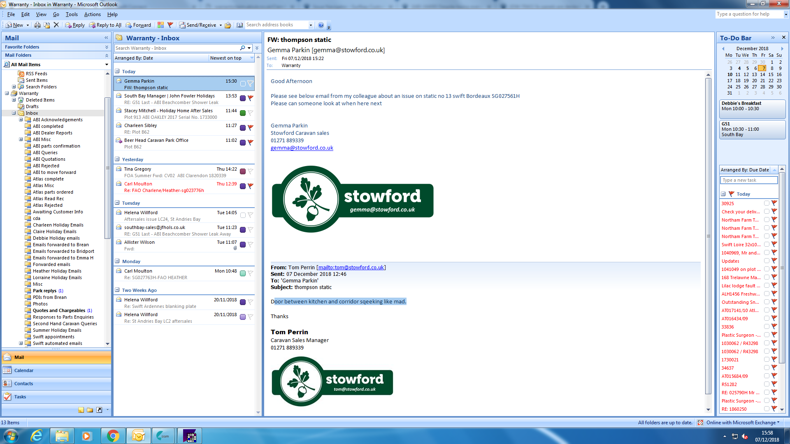Check the Outstanding Sn... task checkbox
This screenshot has width=790, height=444.
click(x=767, y=302)
